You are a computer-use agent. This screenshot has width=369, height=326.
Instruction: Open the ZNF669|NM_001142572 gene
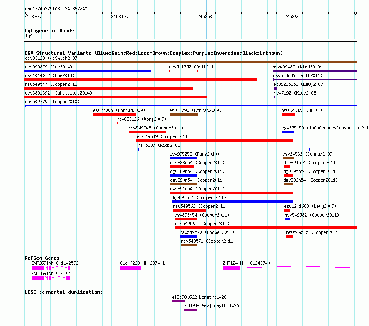[51, 268]
